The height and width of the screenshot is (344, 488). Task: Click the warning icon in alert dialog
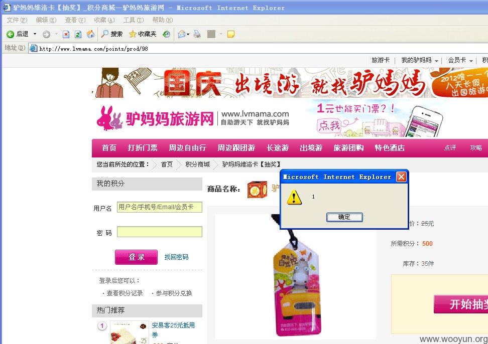tap(294, 197)
